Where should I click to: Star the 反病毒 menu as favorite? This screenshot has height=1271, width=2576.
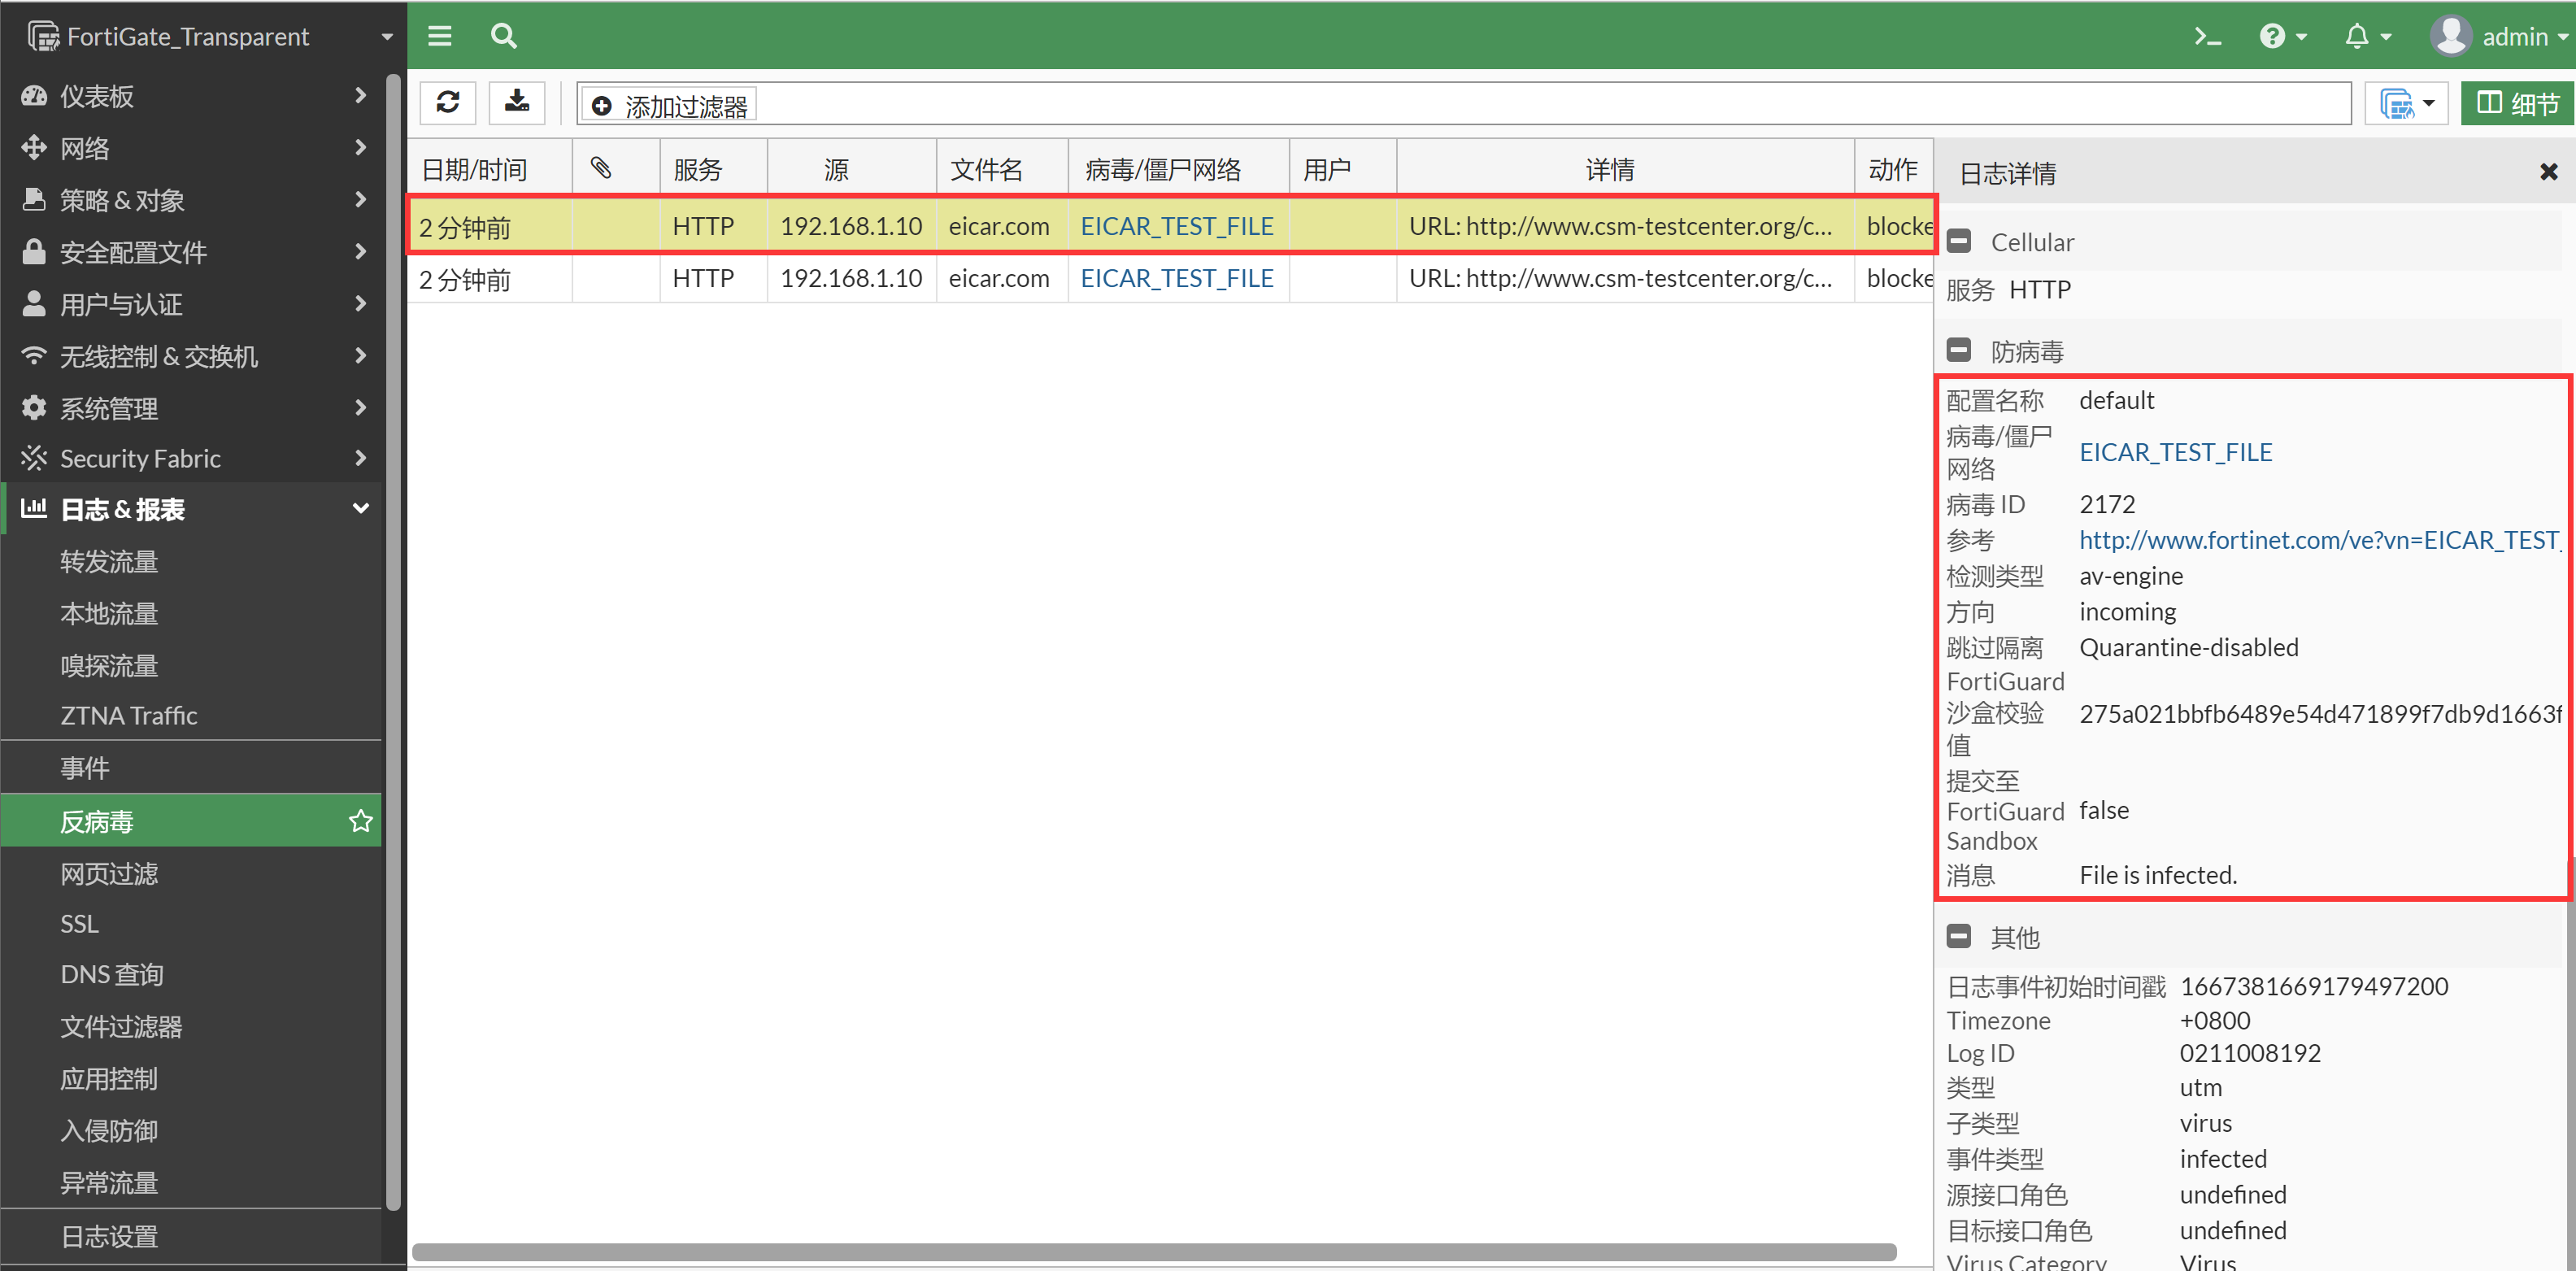(x=360, y=821)
